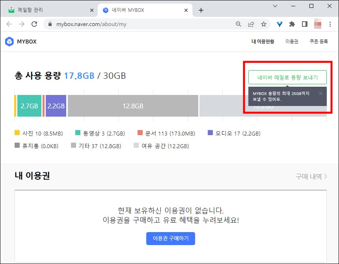Click the 이용권 구매하기 button
The height and width of the screenshot is (264, 339).
pos(170,238)
